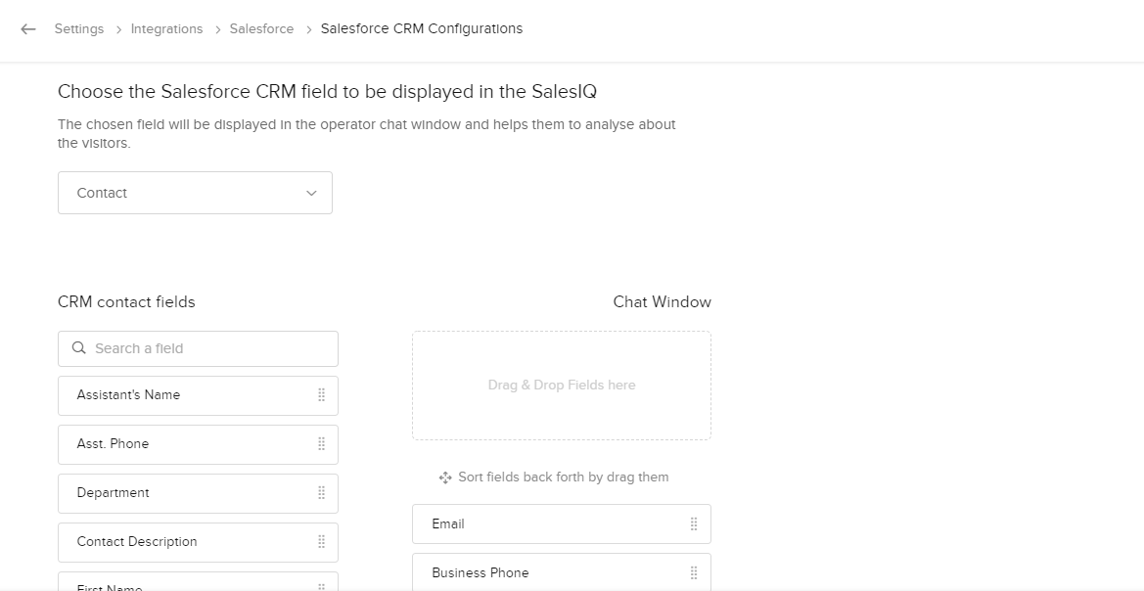Navigate to Salesforce breadcrumb
Screen dimensions: 1144x591
(261, 29)
